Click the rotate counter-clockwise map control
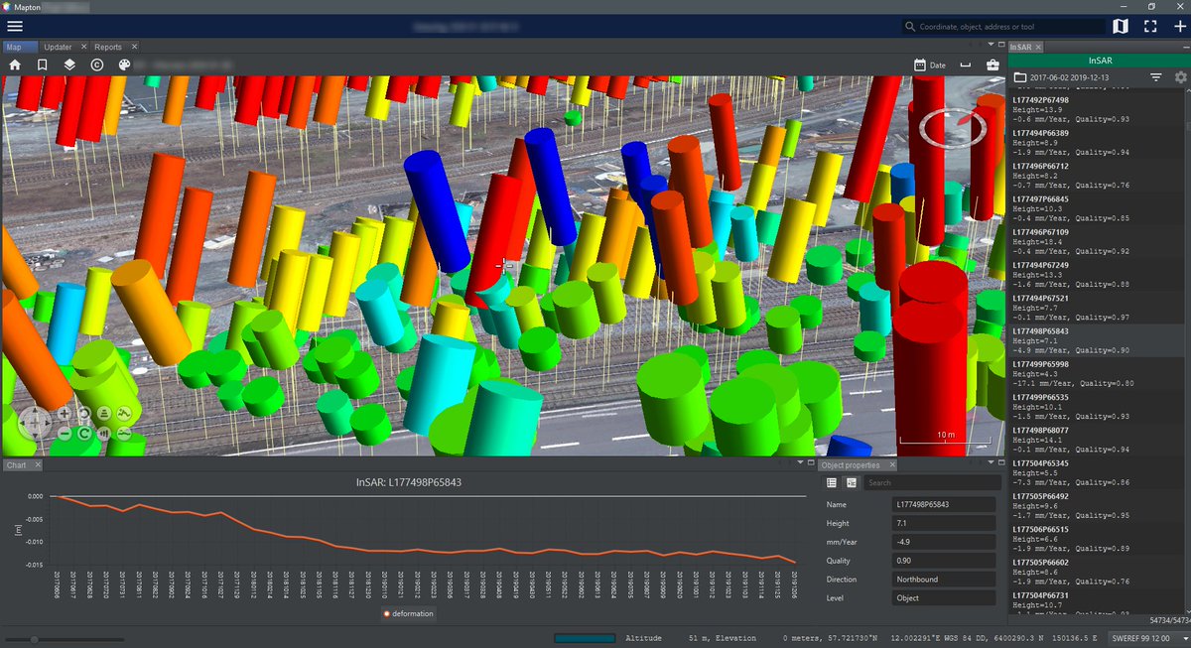Viewport: 1191px width, 648px height. [x=84, y=414]
